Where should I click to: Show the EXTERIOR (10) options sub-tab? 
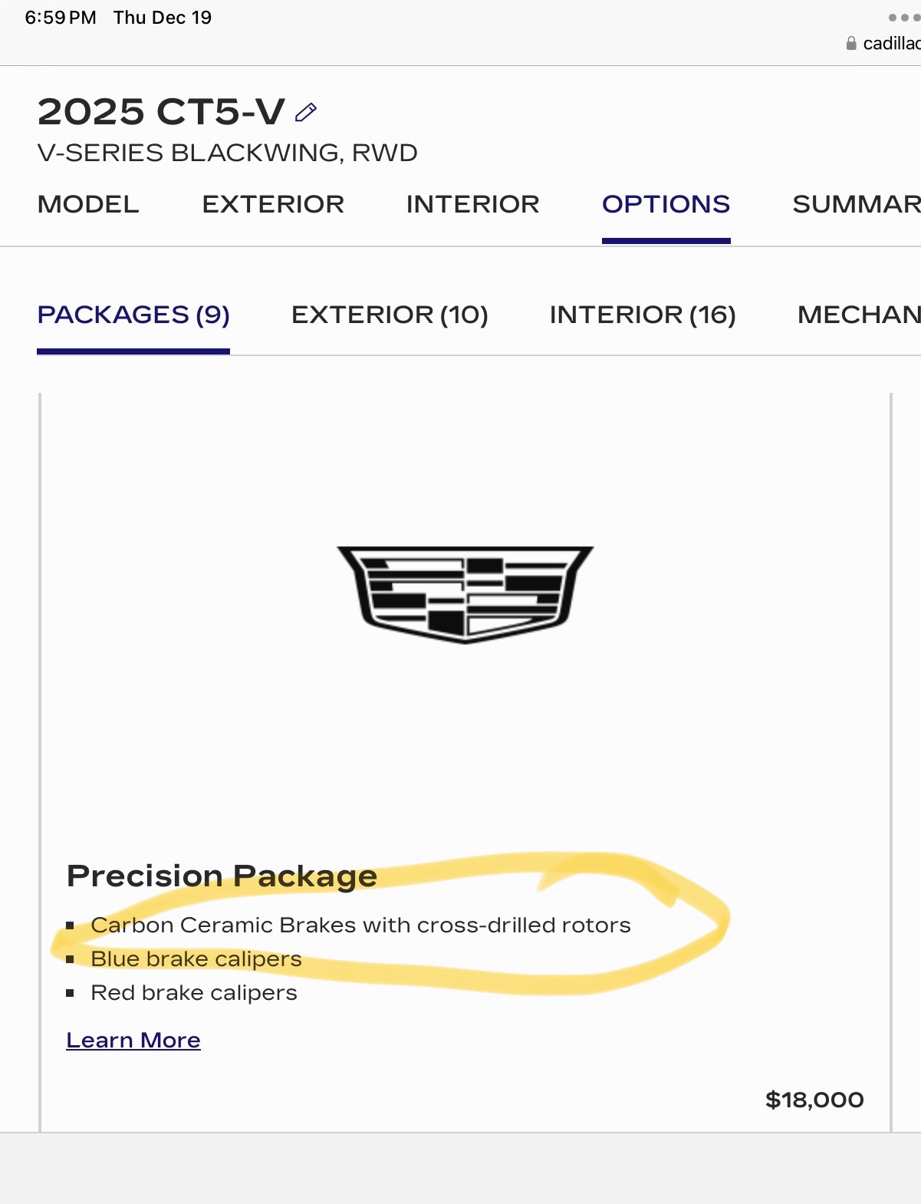coord(390,315)
